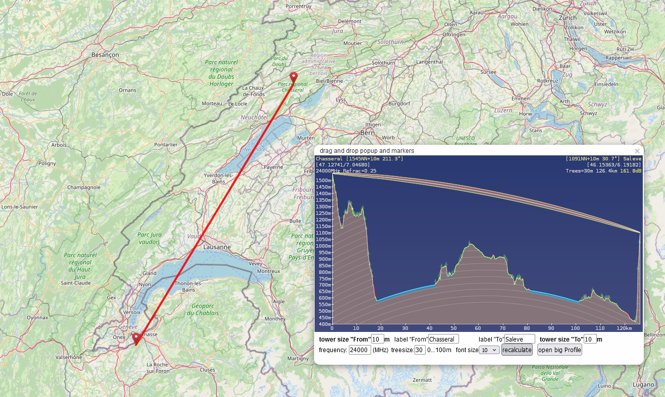
Task: Click the Besançon label on the map
Action: pyautogui.click(x=105, y=54)
